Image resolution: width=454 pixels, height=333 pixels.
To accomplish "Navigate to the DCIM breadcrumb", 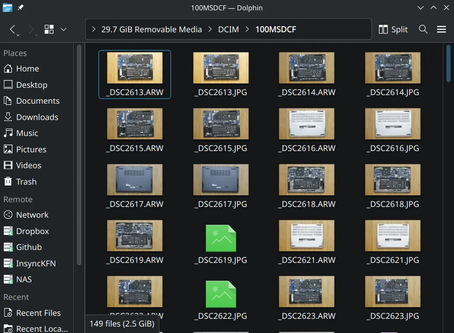I will 228,29.
